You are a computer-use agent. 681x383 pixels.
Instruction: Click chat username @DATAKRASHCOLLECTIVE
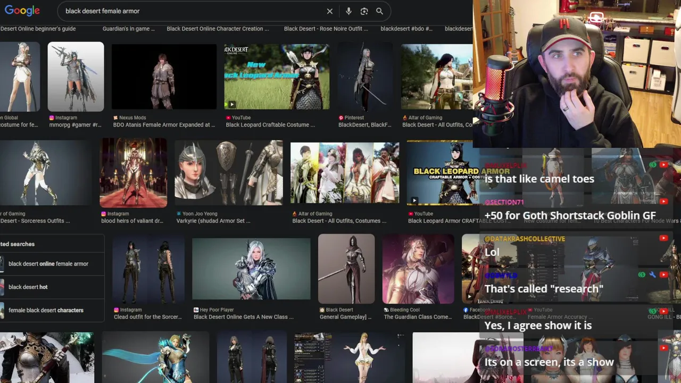pyautogui.click(x=525, y=239)
